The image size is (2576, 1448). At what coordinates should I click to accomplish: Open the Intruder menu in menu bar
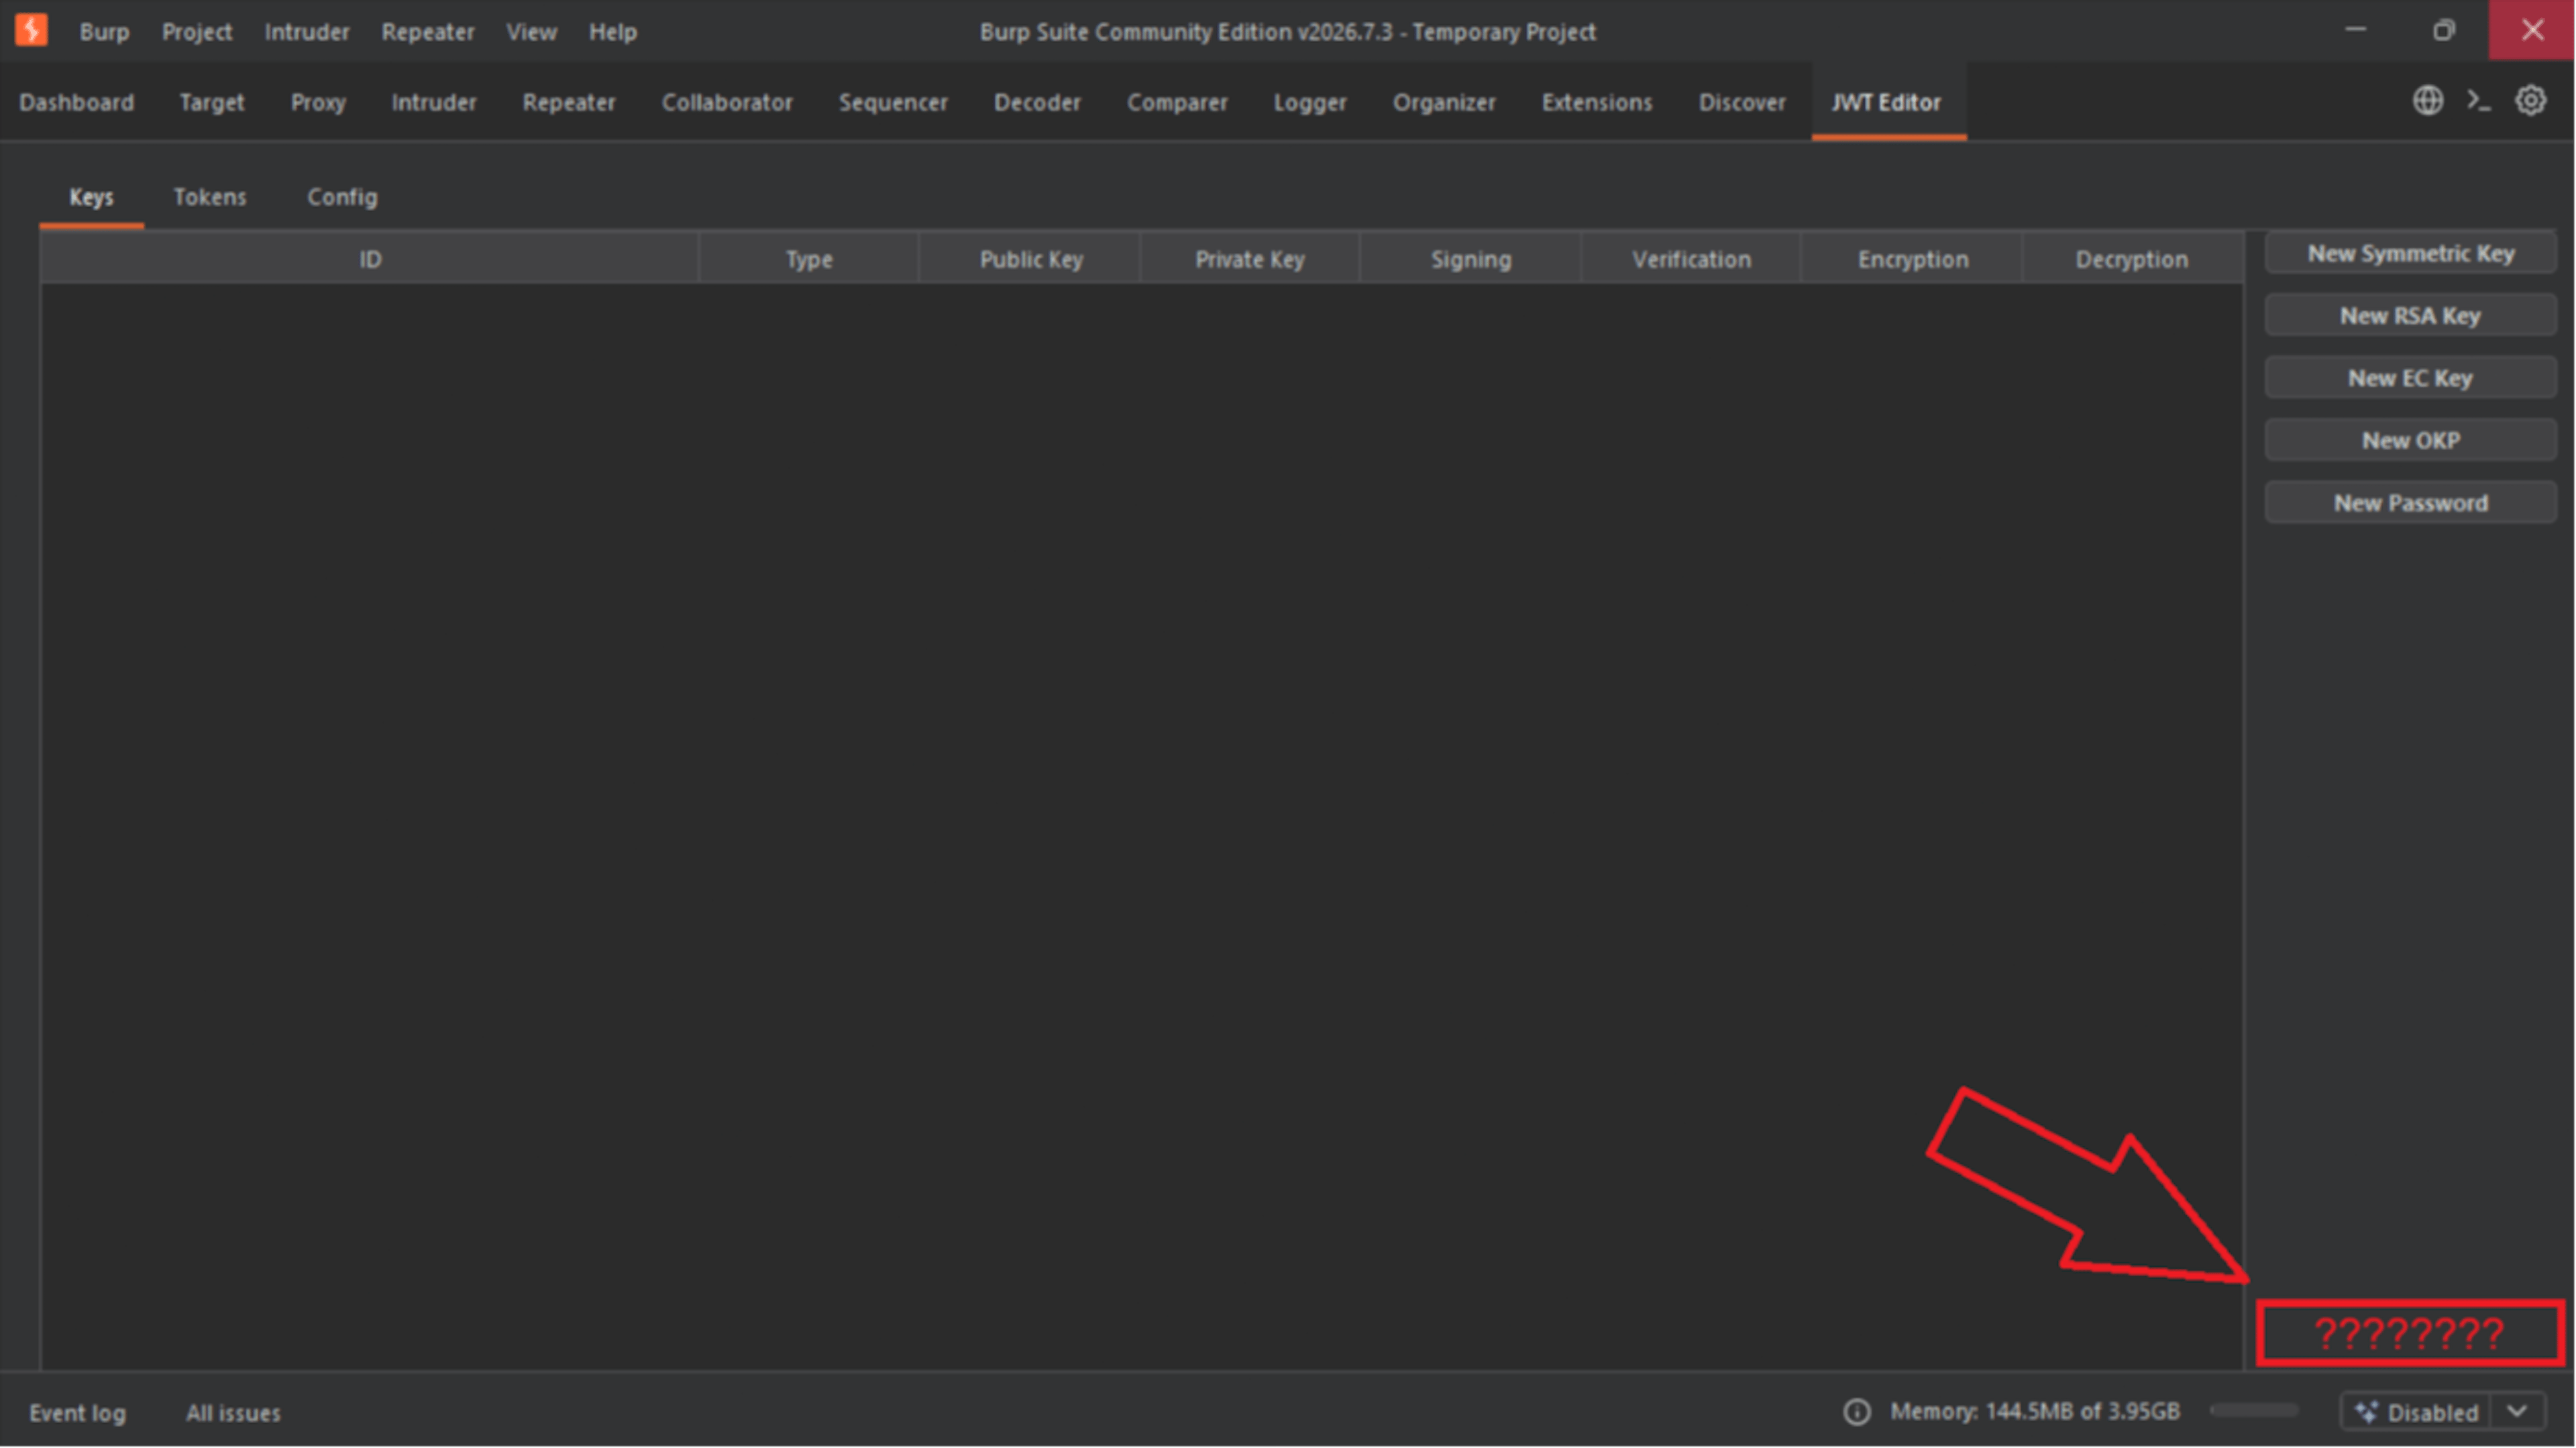(x=307, y=32)
